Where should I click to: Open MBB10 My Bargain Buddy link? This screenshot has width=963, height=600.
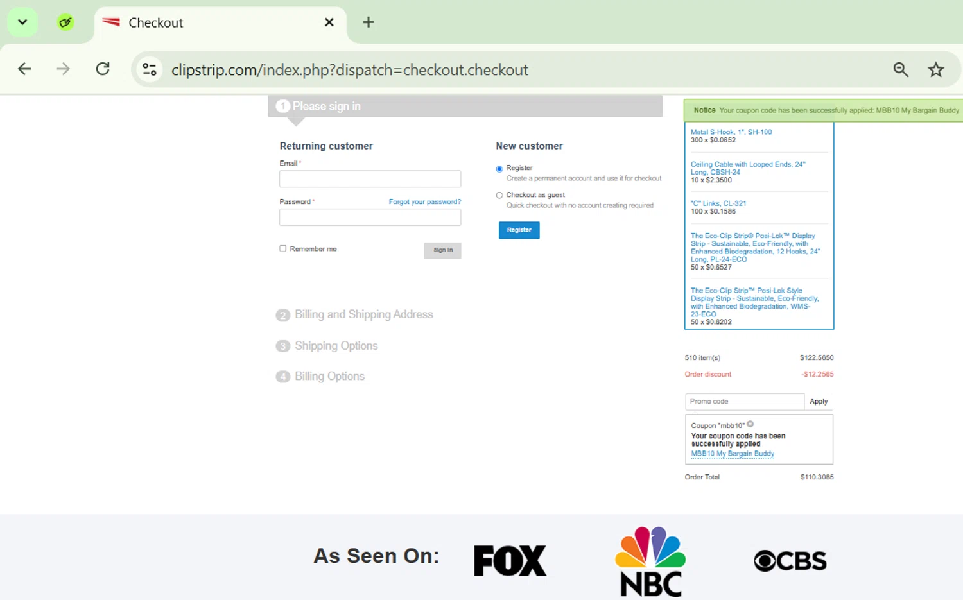tap(733, 454)
